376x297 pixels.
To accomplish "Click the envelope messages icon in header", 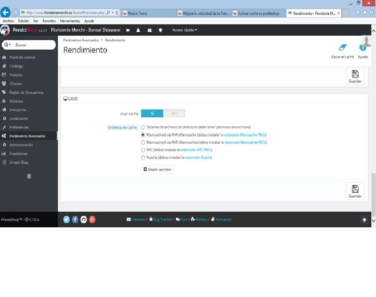I will click(150, 30).
